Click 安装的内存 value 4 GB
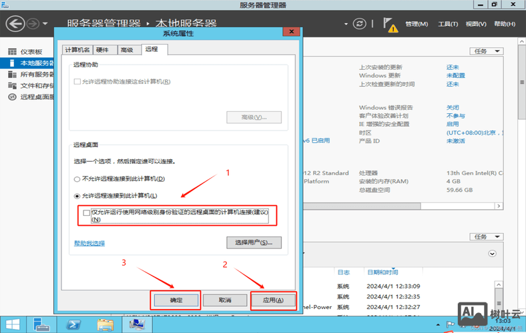Viewport: 526px width, 333px height. tap(453, 181)
